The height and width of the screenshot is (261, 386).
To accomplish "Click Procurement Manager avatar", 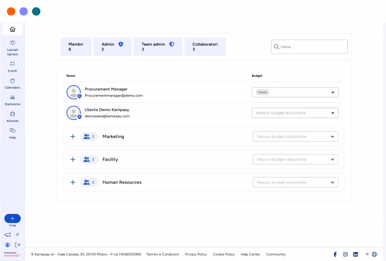I will pos(74,92).
